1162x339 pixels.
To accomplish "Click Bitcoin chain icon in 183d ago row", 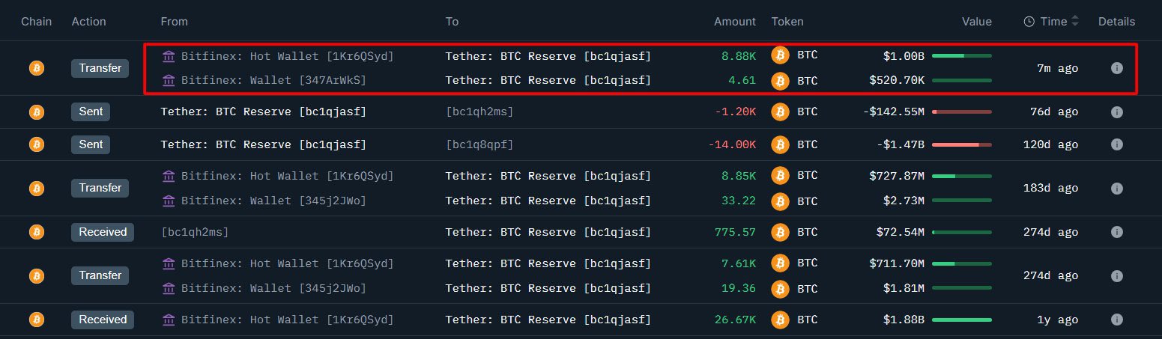I will tap(36, 189).
